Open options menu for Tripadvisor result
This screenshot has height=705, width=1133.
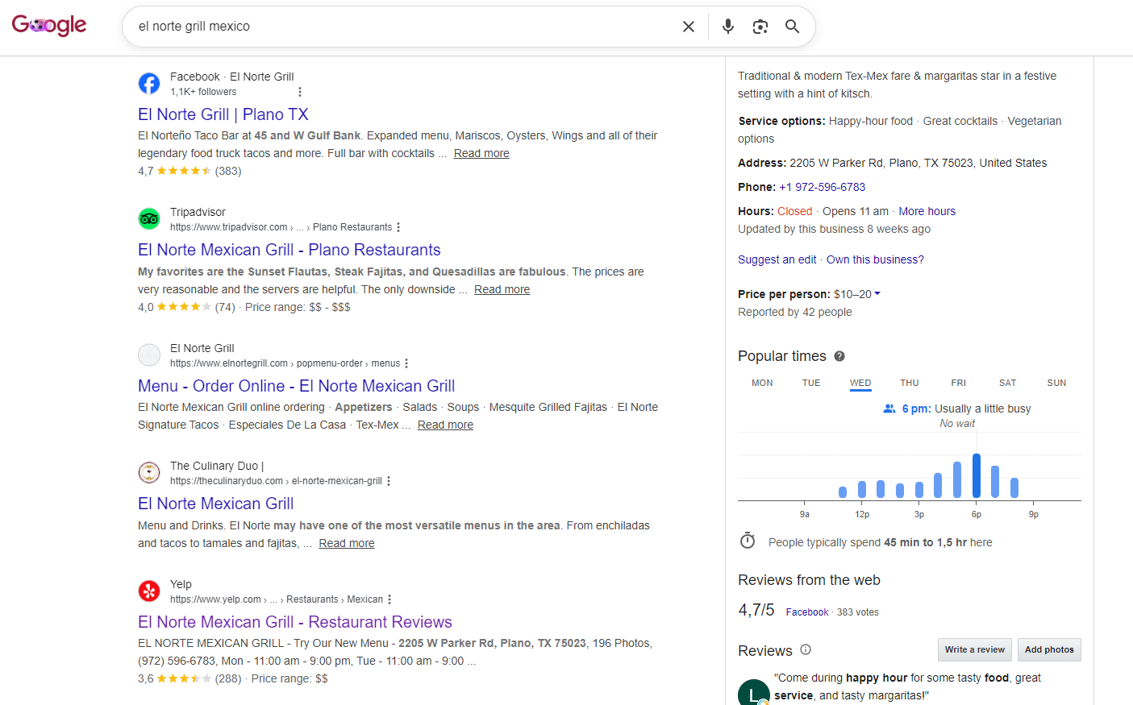[398, 227]
